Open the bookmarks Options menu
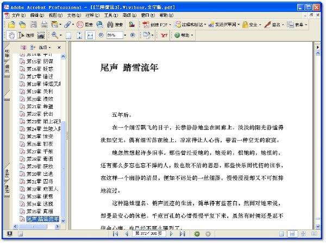Viewport: 326px width, 243px height. 45,48
